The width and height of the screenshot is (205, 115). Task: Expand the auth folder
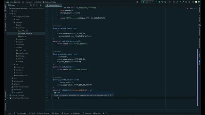pos(14,25)
